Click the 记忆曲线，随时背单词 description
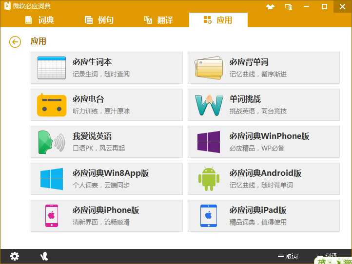Image resolution: width=352 pixels, height=264 pixels. click(x=261, y=185)
